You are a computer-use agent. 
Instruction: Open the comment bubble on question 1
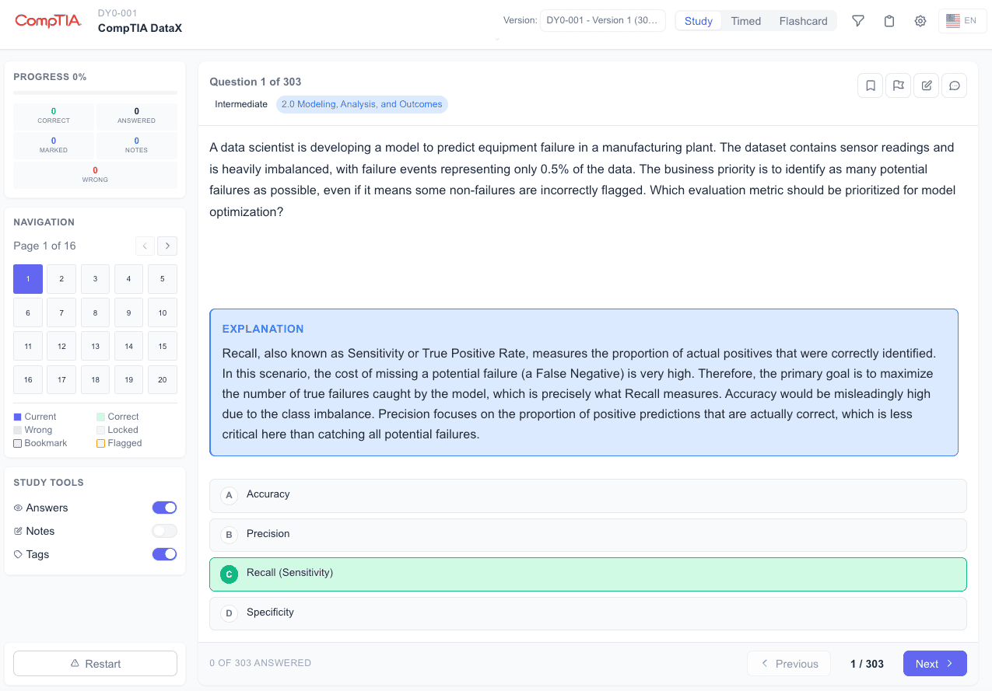click(x=954, y=86)
